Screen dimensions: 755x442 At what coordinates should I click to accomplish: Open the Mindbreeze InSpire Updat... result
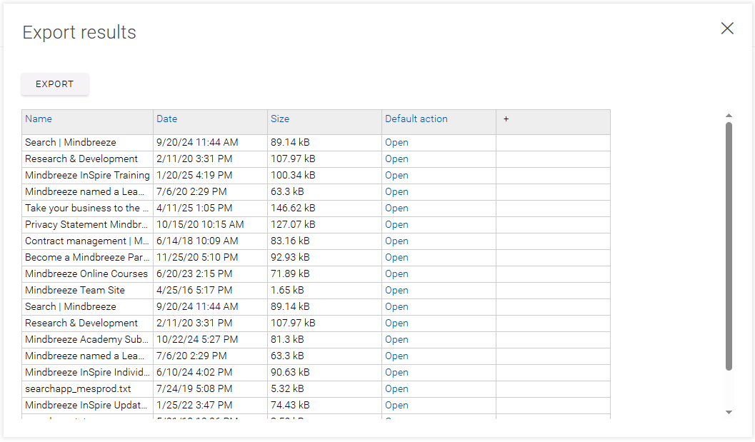click(396, 405)
